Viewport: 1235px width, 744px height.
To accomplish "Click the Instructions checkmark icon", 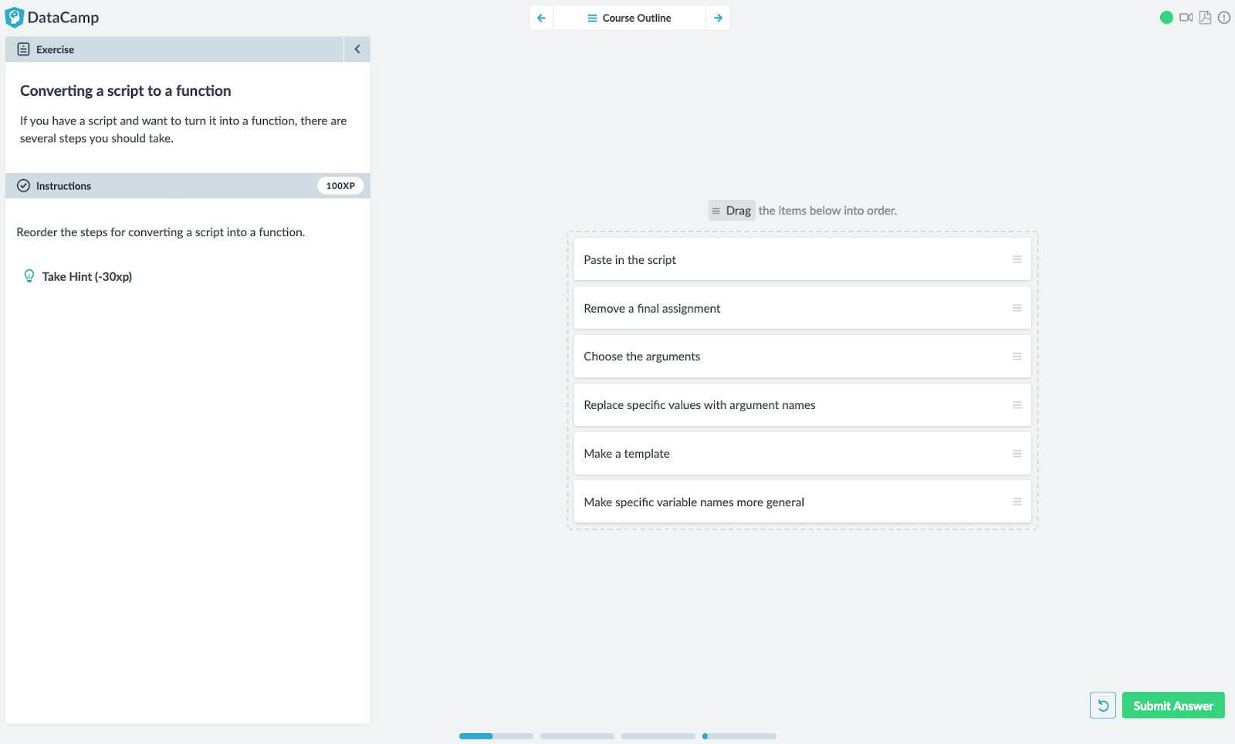I will click(x=23, y=186).
